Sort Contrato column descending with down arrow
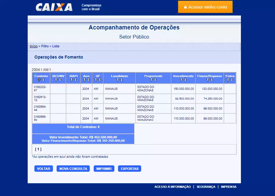This screenshot has width=275, height=196. click(x=43, y=79)
